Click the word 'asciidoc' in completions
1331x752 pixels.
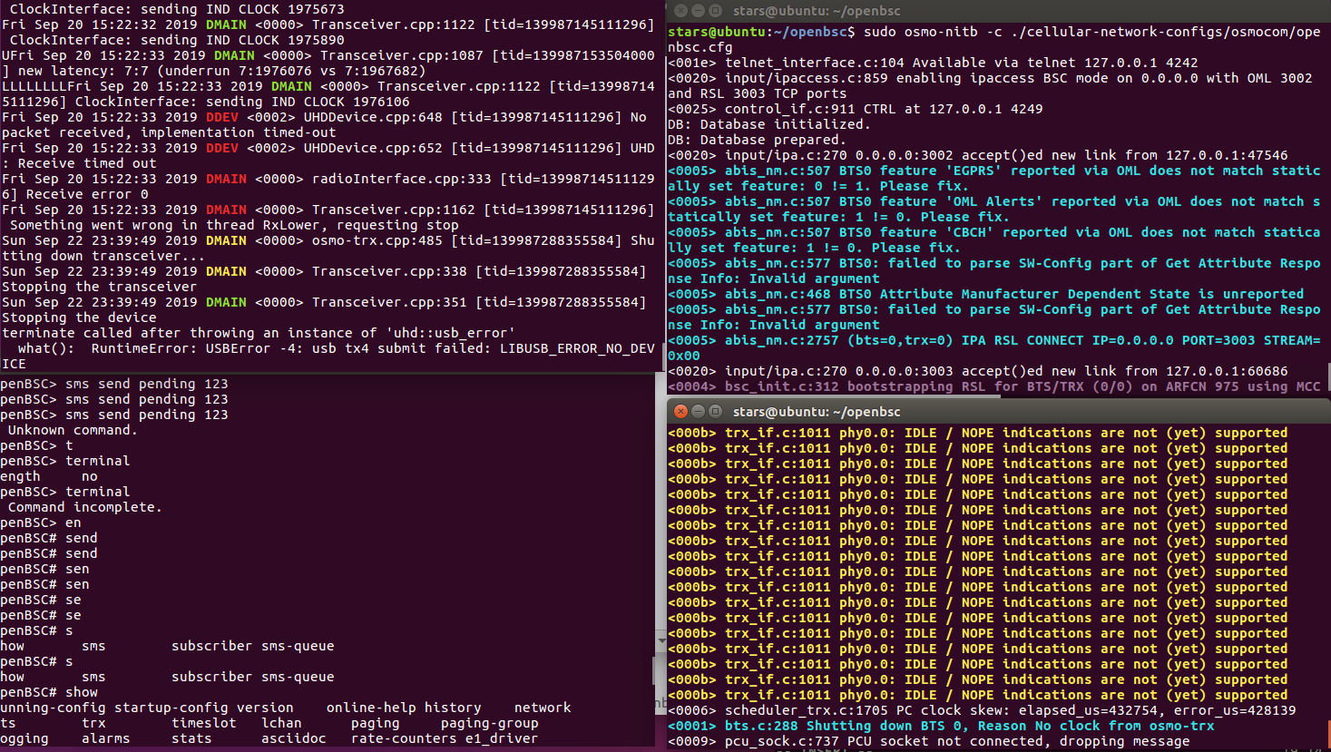click(294, 738)
